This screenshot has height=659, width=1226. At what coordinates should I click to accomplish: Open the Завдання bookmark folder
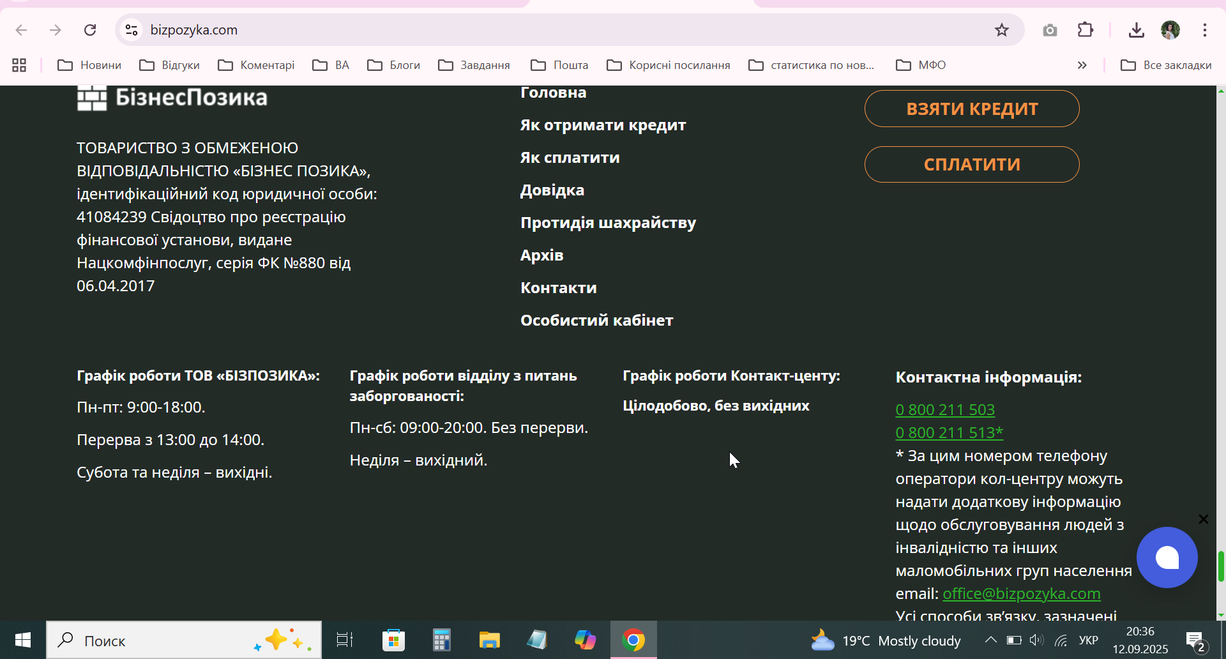tap(474, 65)
